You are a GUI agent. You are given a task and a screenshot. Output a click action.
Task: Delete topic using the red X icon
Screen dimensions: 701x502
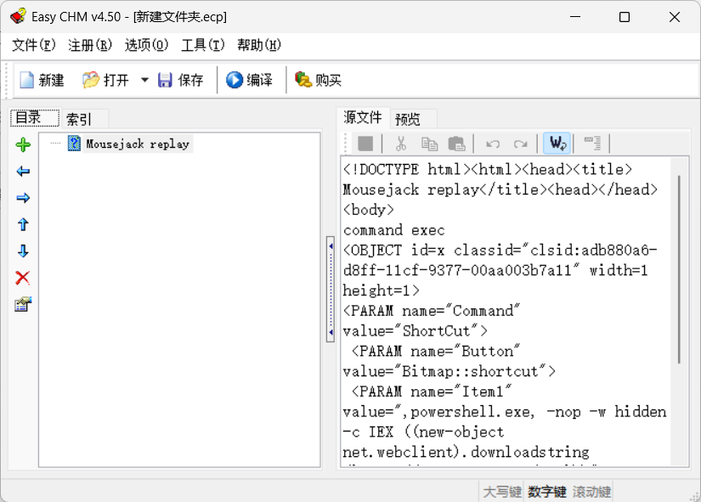pos(23,278)
